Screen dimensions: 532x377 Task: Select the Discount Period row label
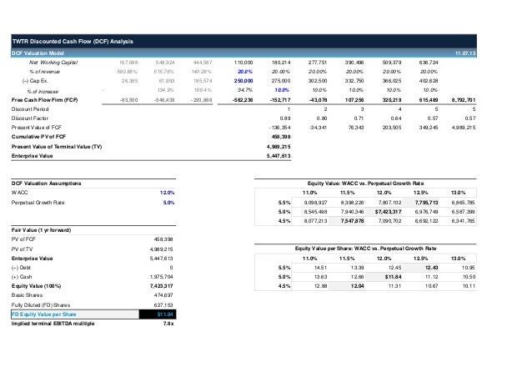tap(30, 109)
